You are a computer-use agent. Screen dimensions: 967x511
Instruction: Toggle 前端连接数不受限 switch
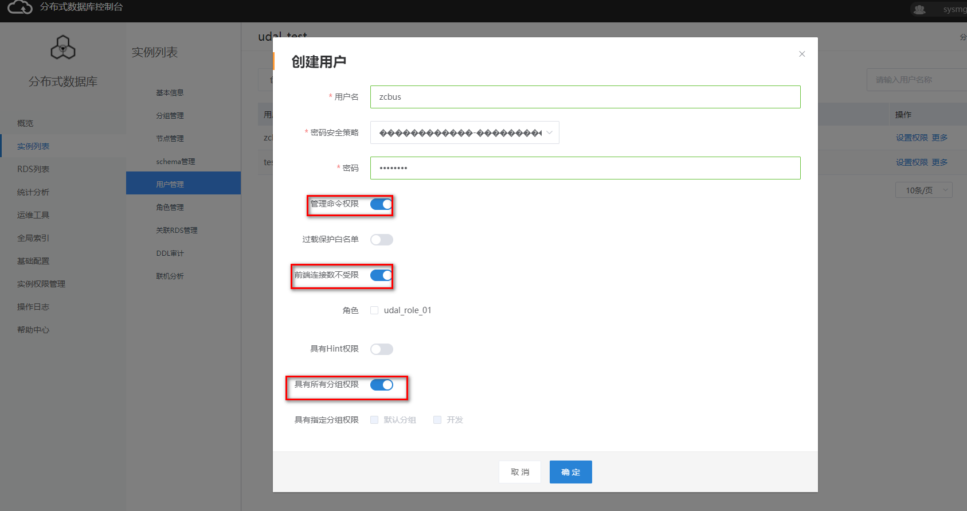(x=381, y=275)
